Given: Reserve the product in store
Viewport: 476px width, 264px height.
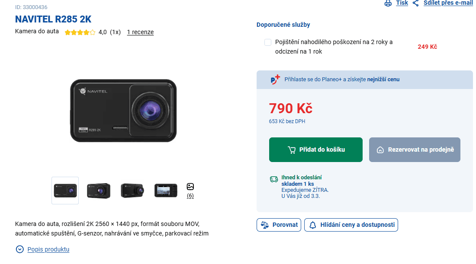Looking at the screenshot, I should click(415, 149).
